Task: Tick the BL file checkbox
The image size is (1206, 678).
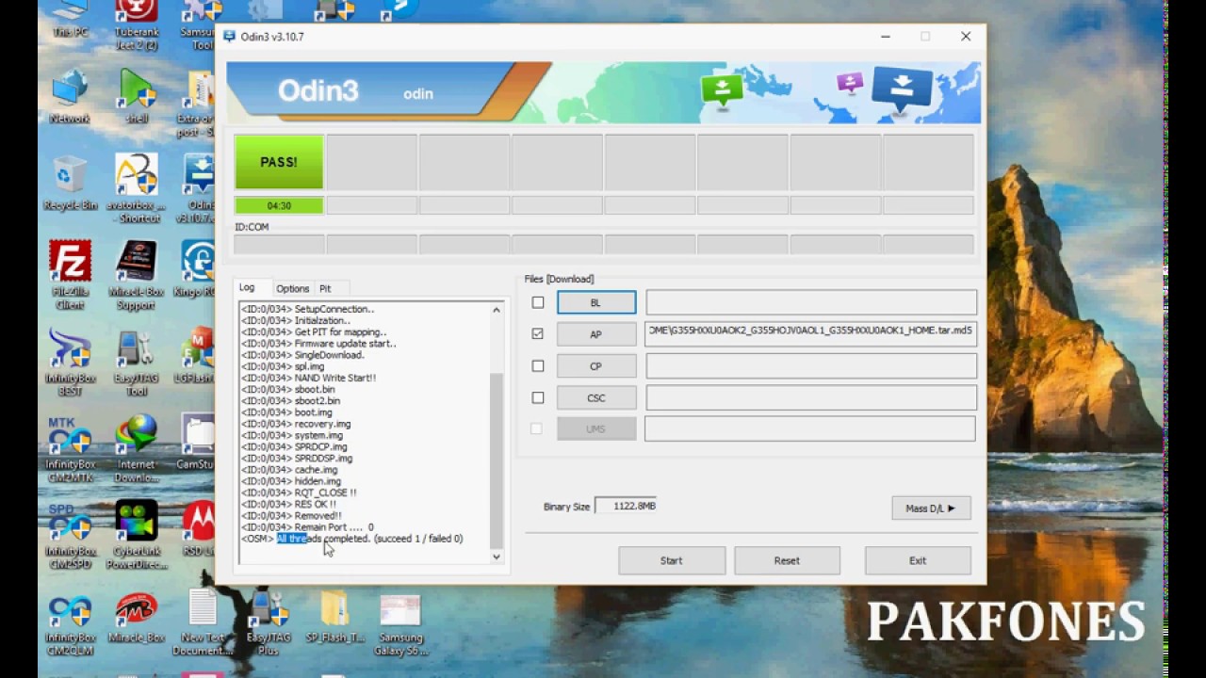Action: click(x=538, y=302)
